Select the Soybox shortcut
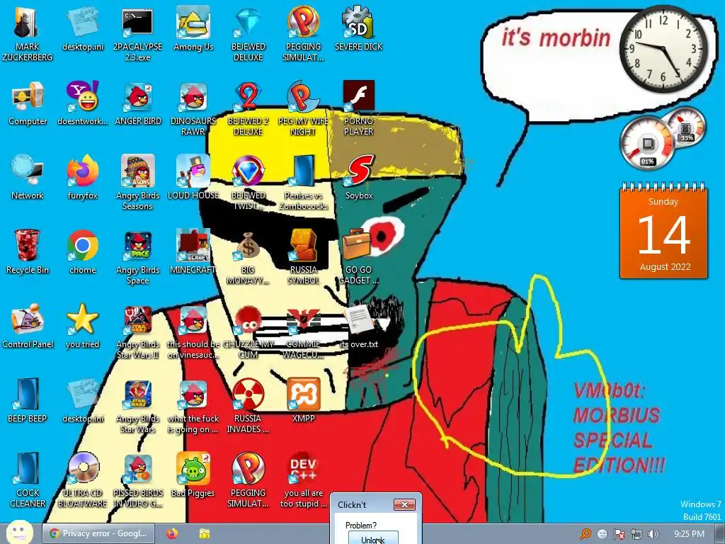The width and height of the screenshot is (725, 544). click(x=359, y=178)
